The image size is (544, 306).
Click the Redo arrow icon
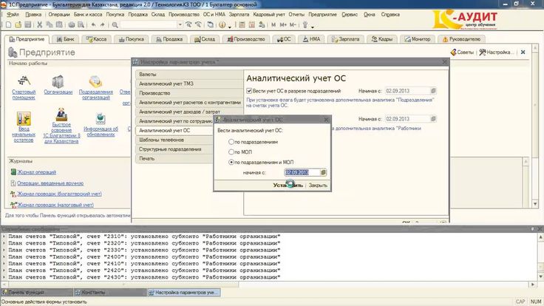[x=102, y=24]
